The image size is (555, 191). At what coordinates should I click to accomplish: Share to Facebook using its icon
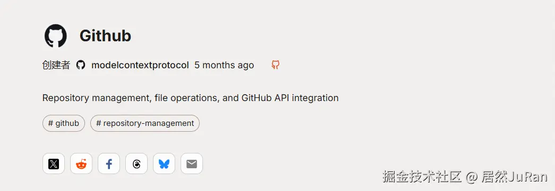tap(109, 163)
